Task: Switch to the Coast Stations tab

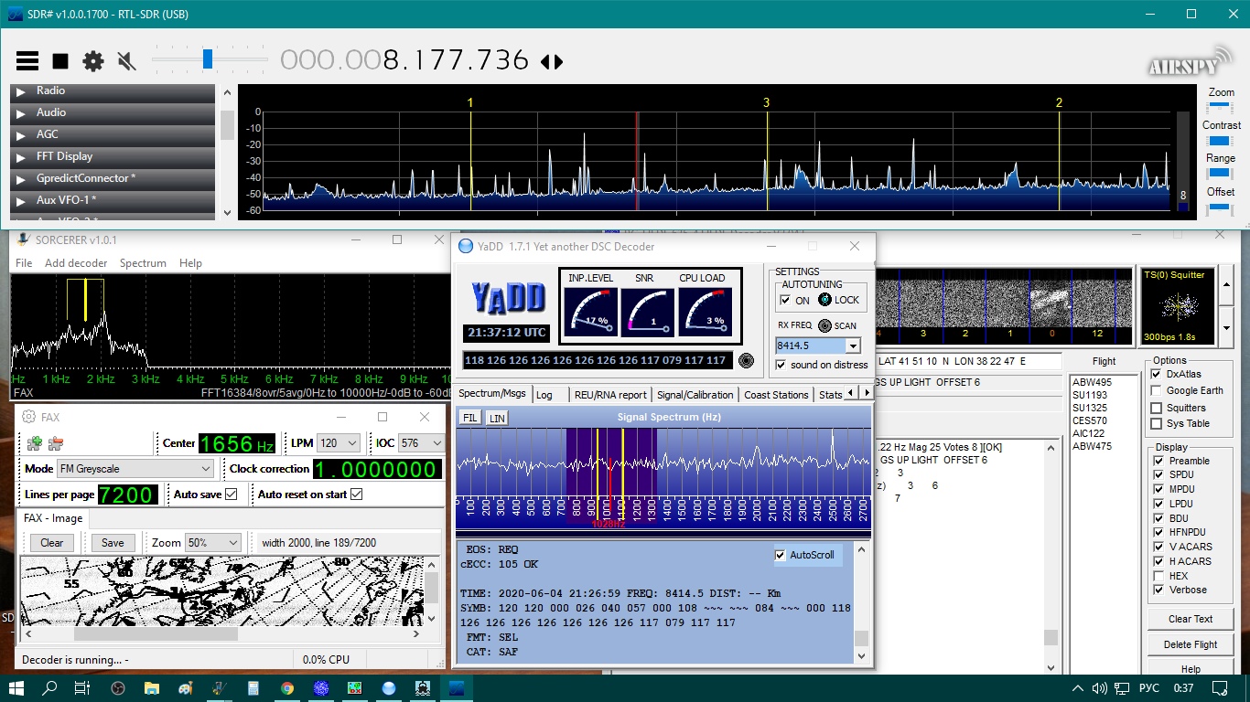Action: pos(776,395)
